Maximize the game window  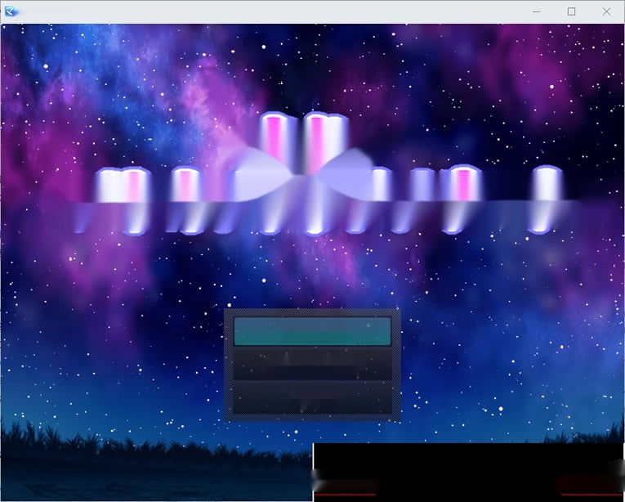tap(571, 11)
